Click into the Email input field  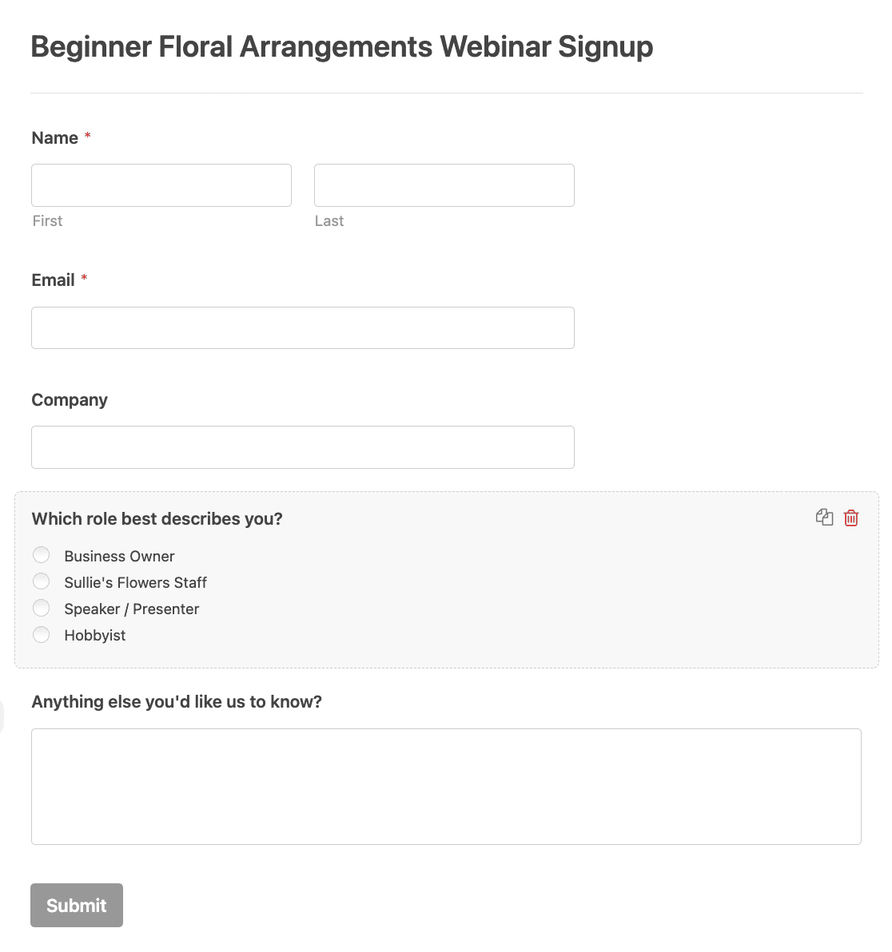(303, 328)
